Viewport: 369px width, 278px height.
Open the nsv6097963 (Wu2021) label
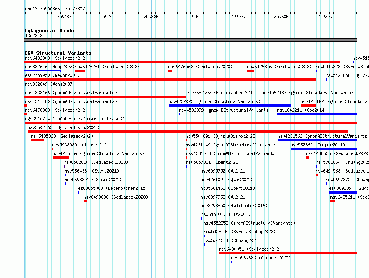(x=224, y=197)
